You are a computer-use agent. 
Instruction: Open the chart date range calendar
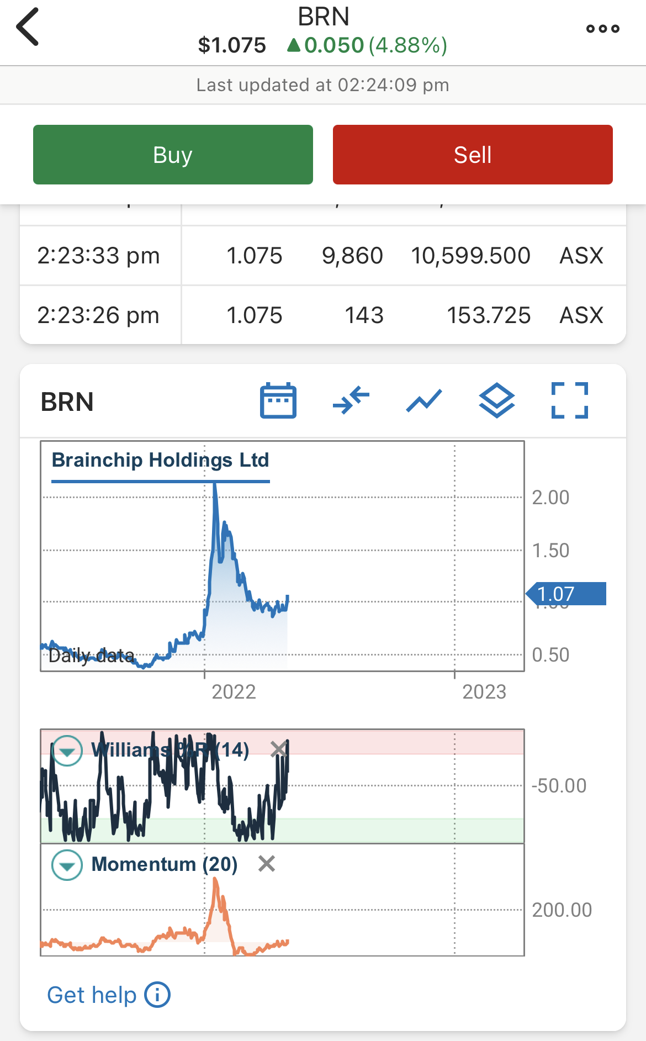278,400
